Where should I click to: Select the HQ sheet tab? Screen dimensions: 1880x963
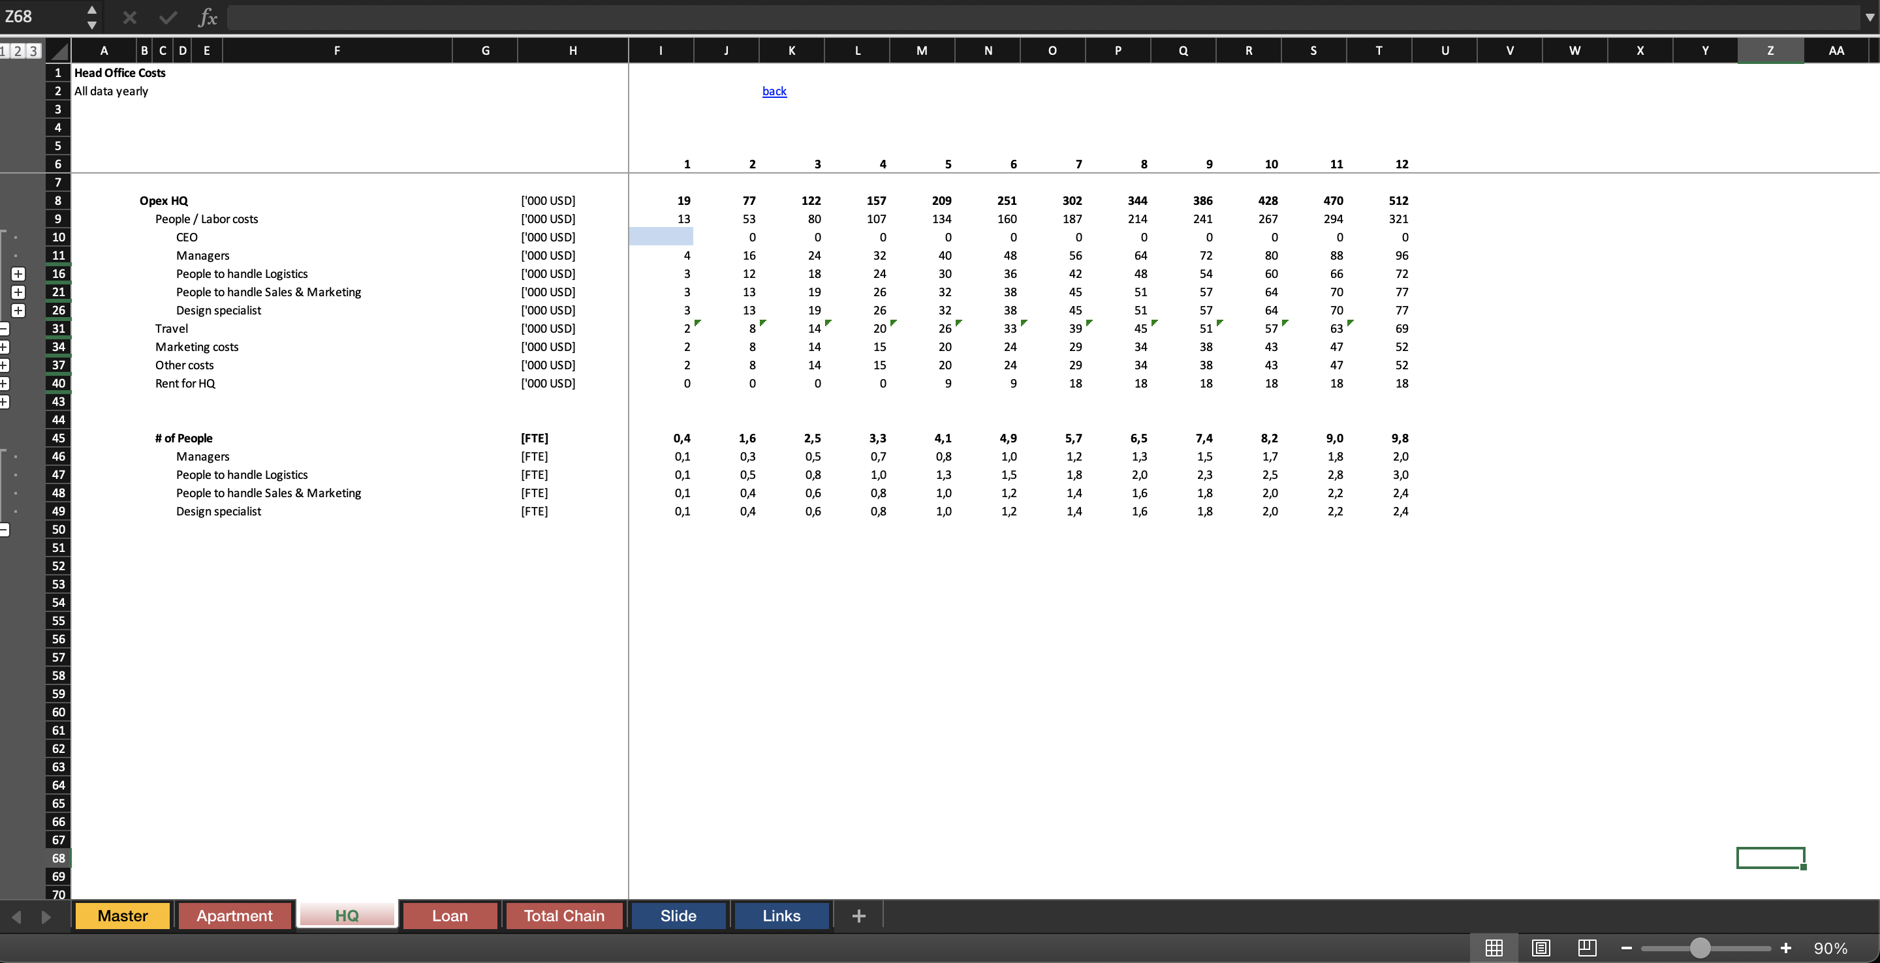coord(347,915)
